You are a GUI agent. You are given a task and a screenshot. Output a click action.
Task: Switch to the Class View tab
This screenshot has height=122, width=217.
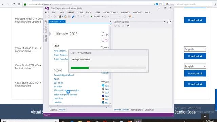pyautogui.click(x=150, y=110)
